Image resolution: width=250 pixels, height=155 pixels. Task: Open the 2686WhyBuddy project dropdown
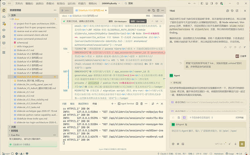tap(111, 3)
